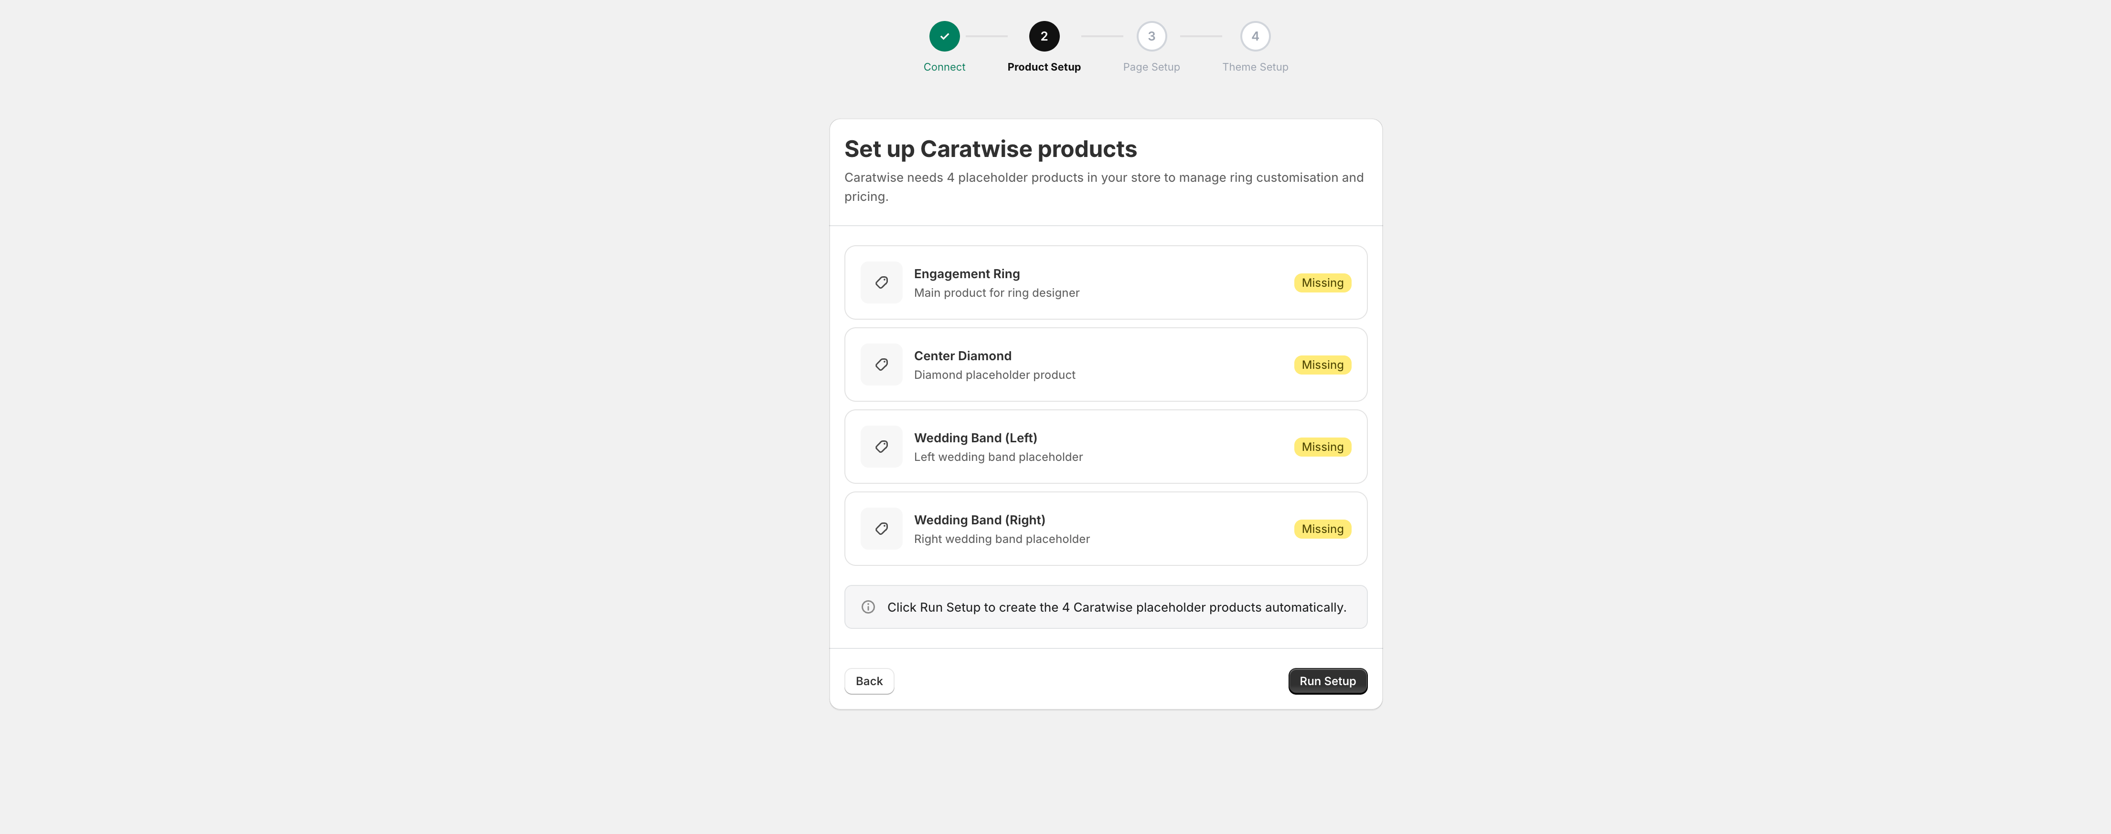The width and height of the screenshot is (2111, 834).
Task: Run the Caratwise product setup
Action: coord(1328,681)
